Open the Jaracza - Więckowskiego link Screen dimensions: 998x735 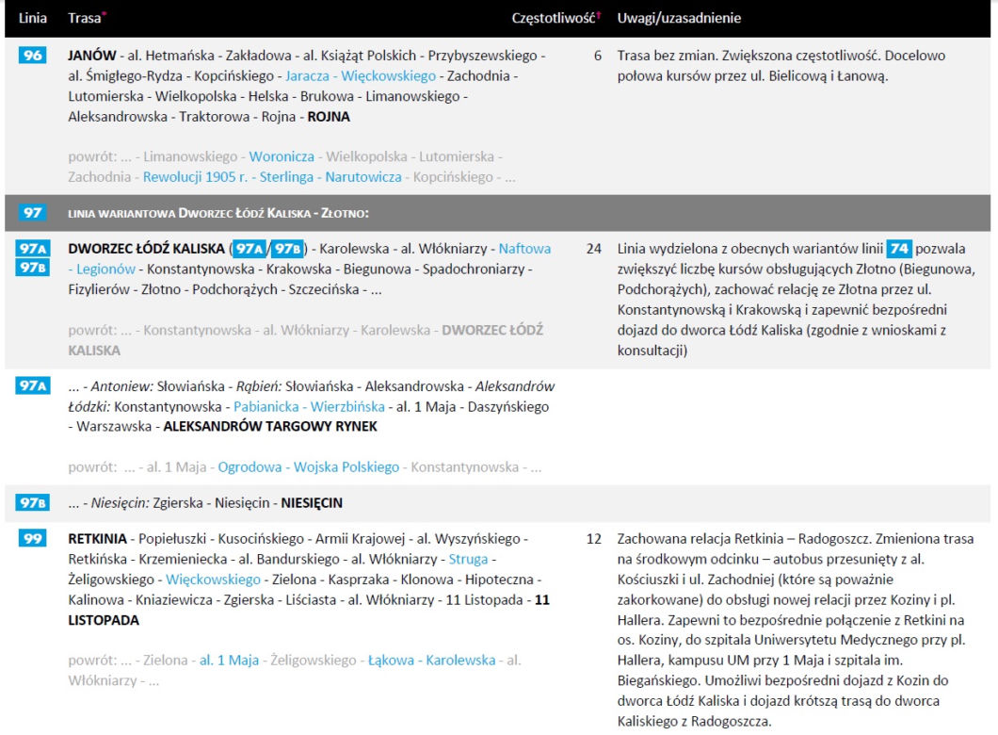[x=361, y=75]
